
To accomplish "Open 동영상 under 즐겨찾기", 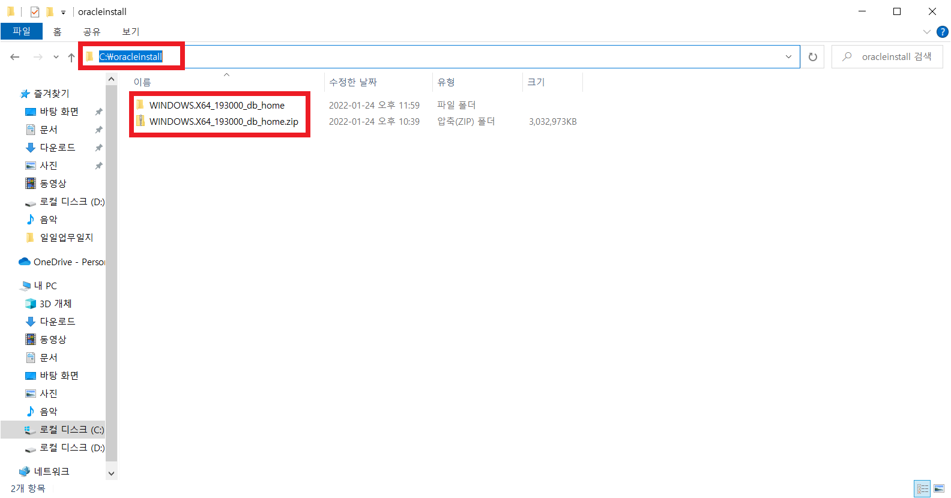I will click(x=53, y=184).
